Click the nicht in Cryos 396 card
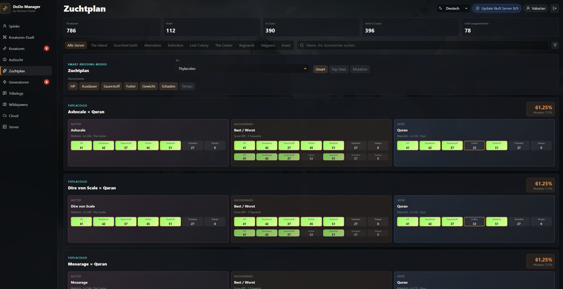The width and height of the screenshot is (563, 289). (411, 27)
